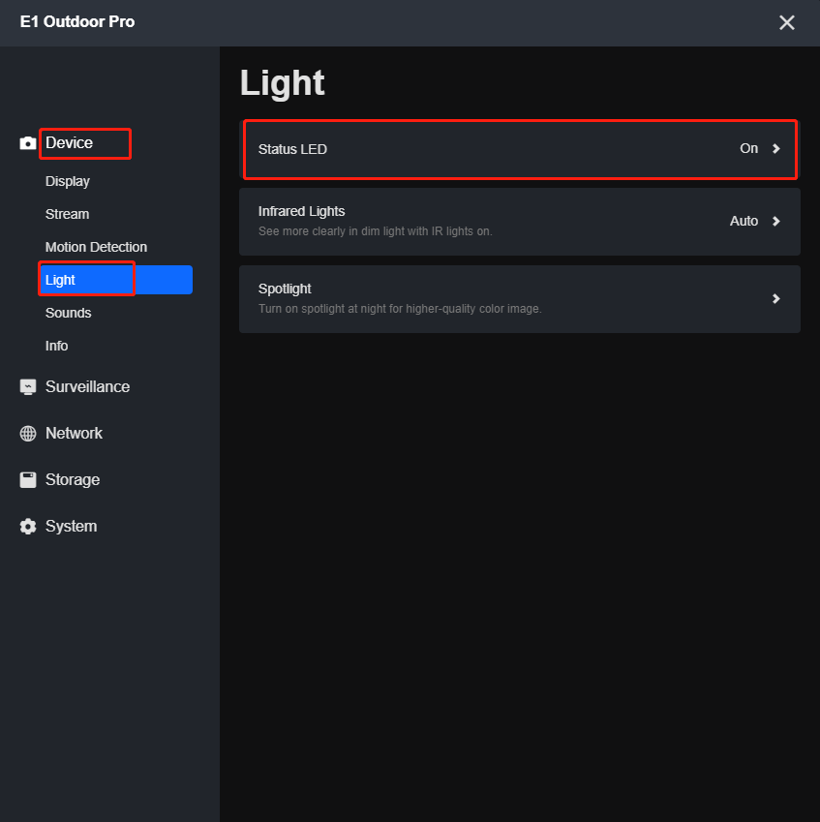Expand the Infrared Lights chevron

(774, 221)
